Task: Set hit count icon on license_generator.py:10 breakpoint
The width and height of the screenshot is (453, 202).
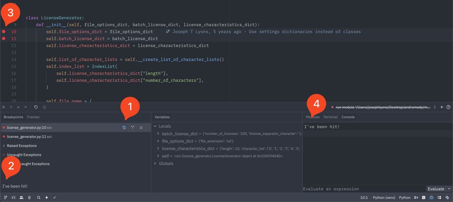Action: 141,127
